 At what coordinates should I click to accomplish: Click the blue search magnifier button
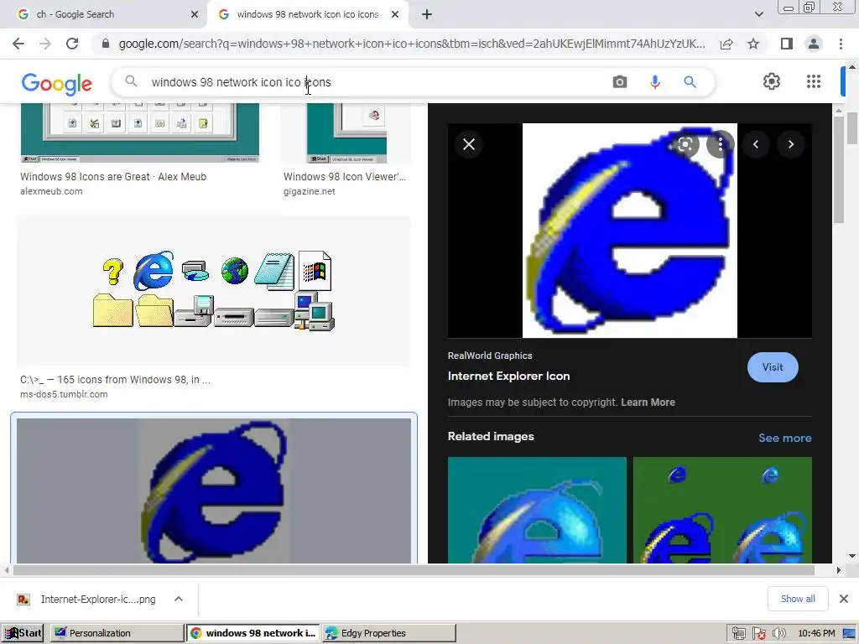click(690, 82)
